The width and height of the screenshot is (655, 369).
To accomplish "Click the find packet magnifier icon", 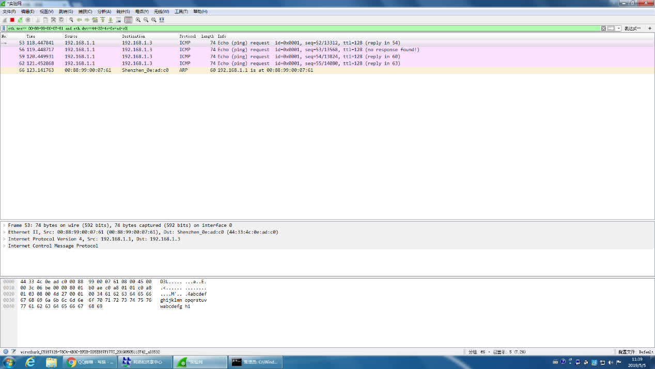I will [71, 20].
